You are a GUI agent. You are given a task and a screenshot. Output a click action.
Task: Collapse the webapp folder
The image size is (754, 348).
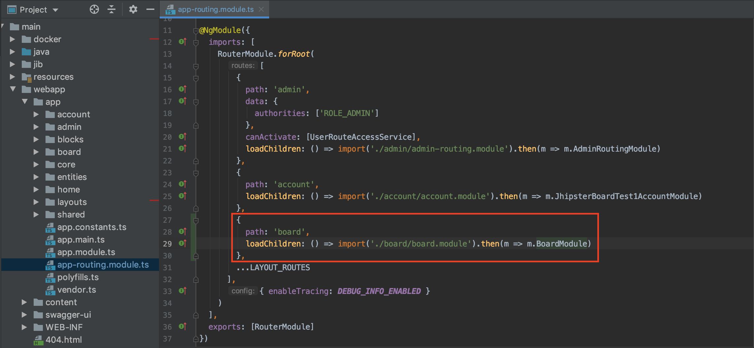[x=13, y=89]
